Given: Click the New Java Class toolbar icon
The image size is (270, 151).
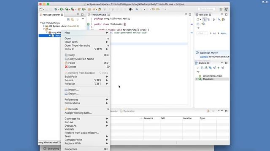Looking at the screenshot, I should 84,9.
